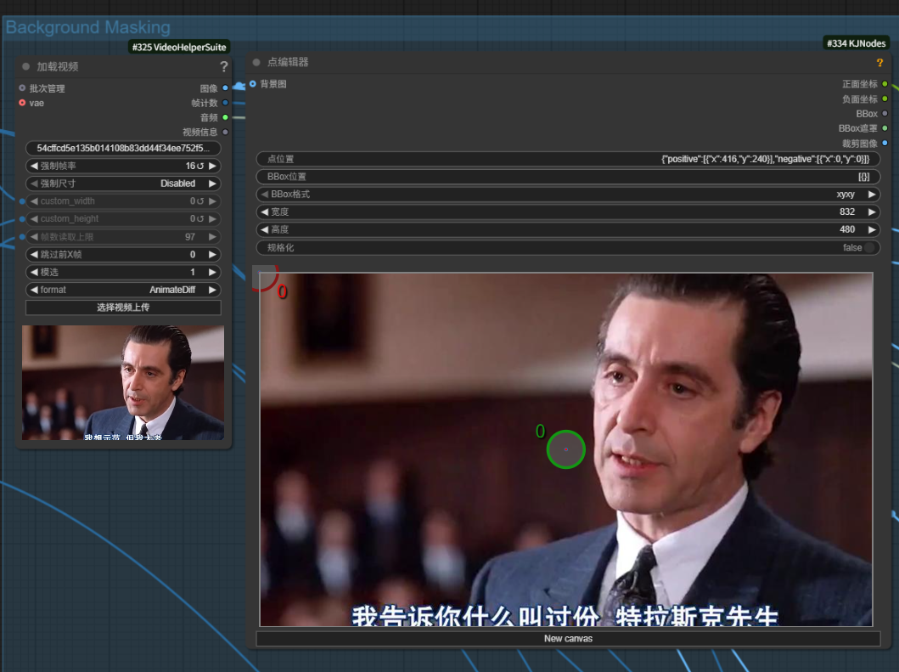The image size is (899, 672).
Task: Edit the 点位置 coordinates field
Action: 568,159
